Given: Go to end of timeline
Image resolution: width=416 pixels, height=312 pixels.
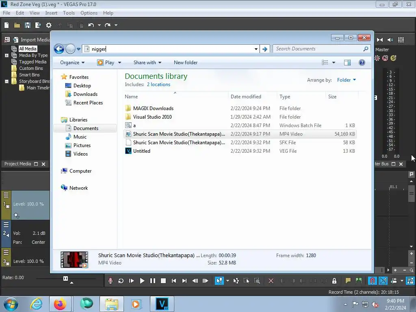Looking at the screenshot, I should pyautogui.click(x=184, y=281).
